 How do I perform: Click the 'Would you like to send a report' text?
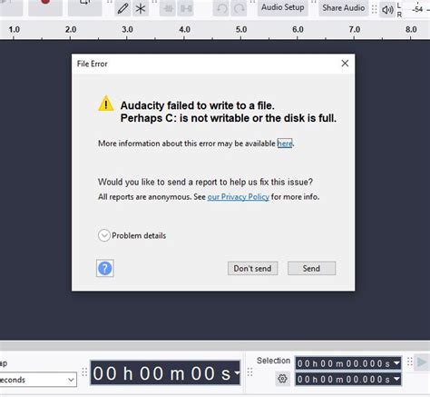[x=205, y=182]
